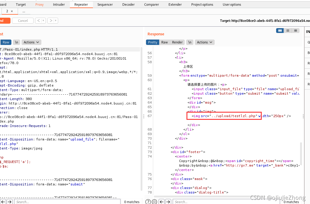Open User options tab
Image resolution: width=310 pixels, height=204 pixels.
[x=232, y=4]
